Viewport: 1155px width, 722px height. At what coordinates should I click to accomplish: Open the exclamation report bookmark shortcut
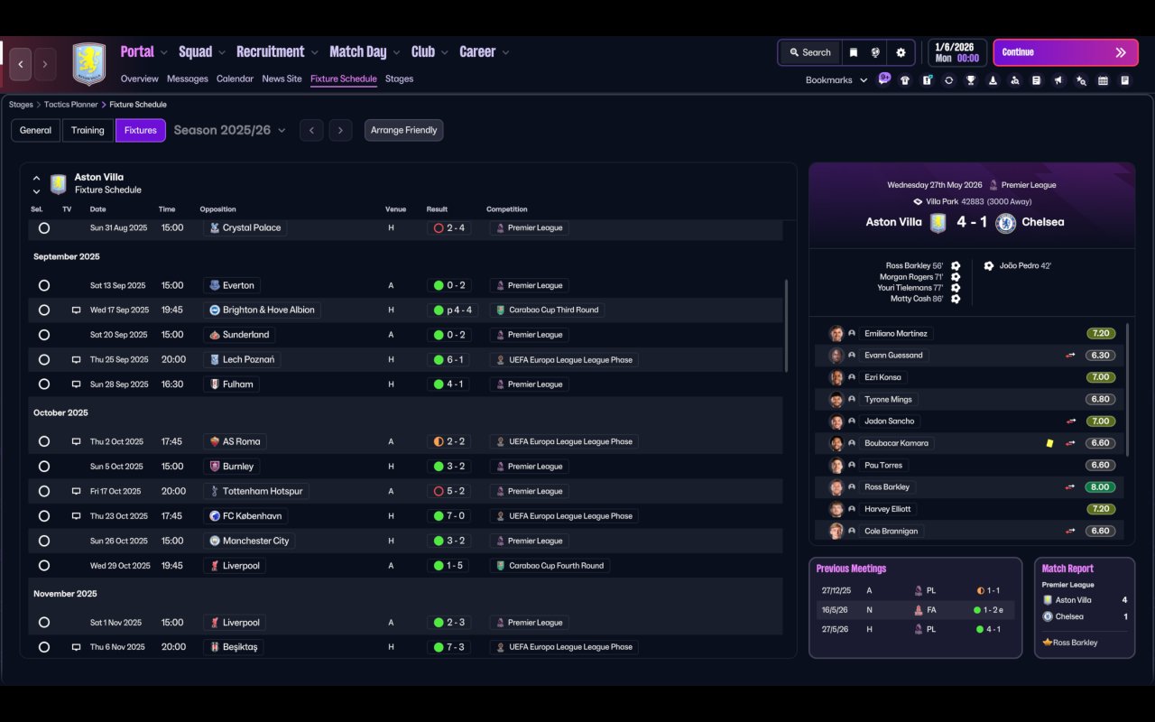[927, 80]
